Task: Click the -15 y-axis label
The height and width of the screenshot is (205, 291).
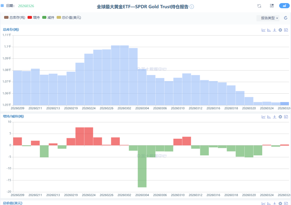Action: (9, 180)
